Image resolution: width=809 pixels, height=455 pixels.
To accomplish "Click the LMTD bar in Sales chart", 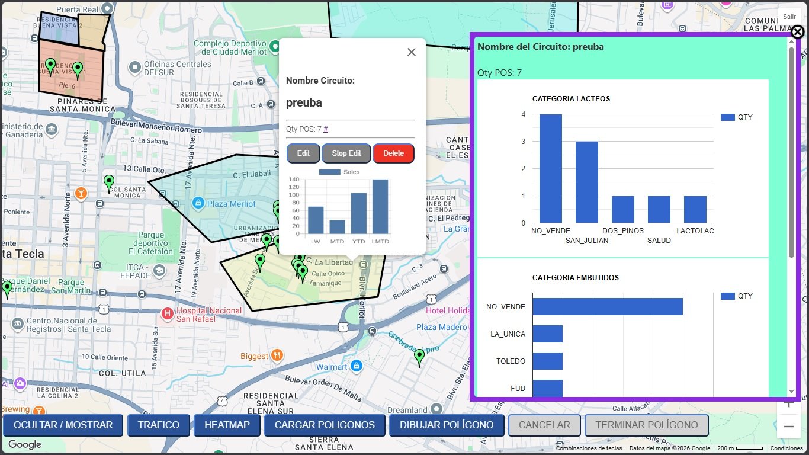I will pyautogui.click(x=380, y=206).
